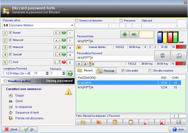Click the Doppi characters icon

coord(11,95)
